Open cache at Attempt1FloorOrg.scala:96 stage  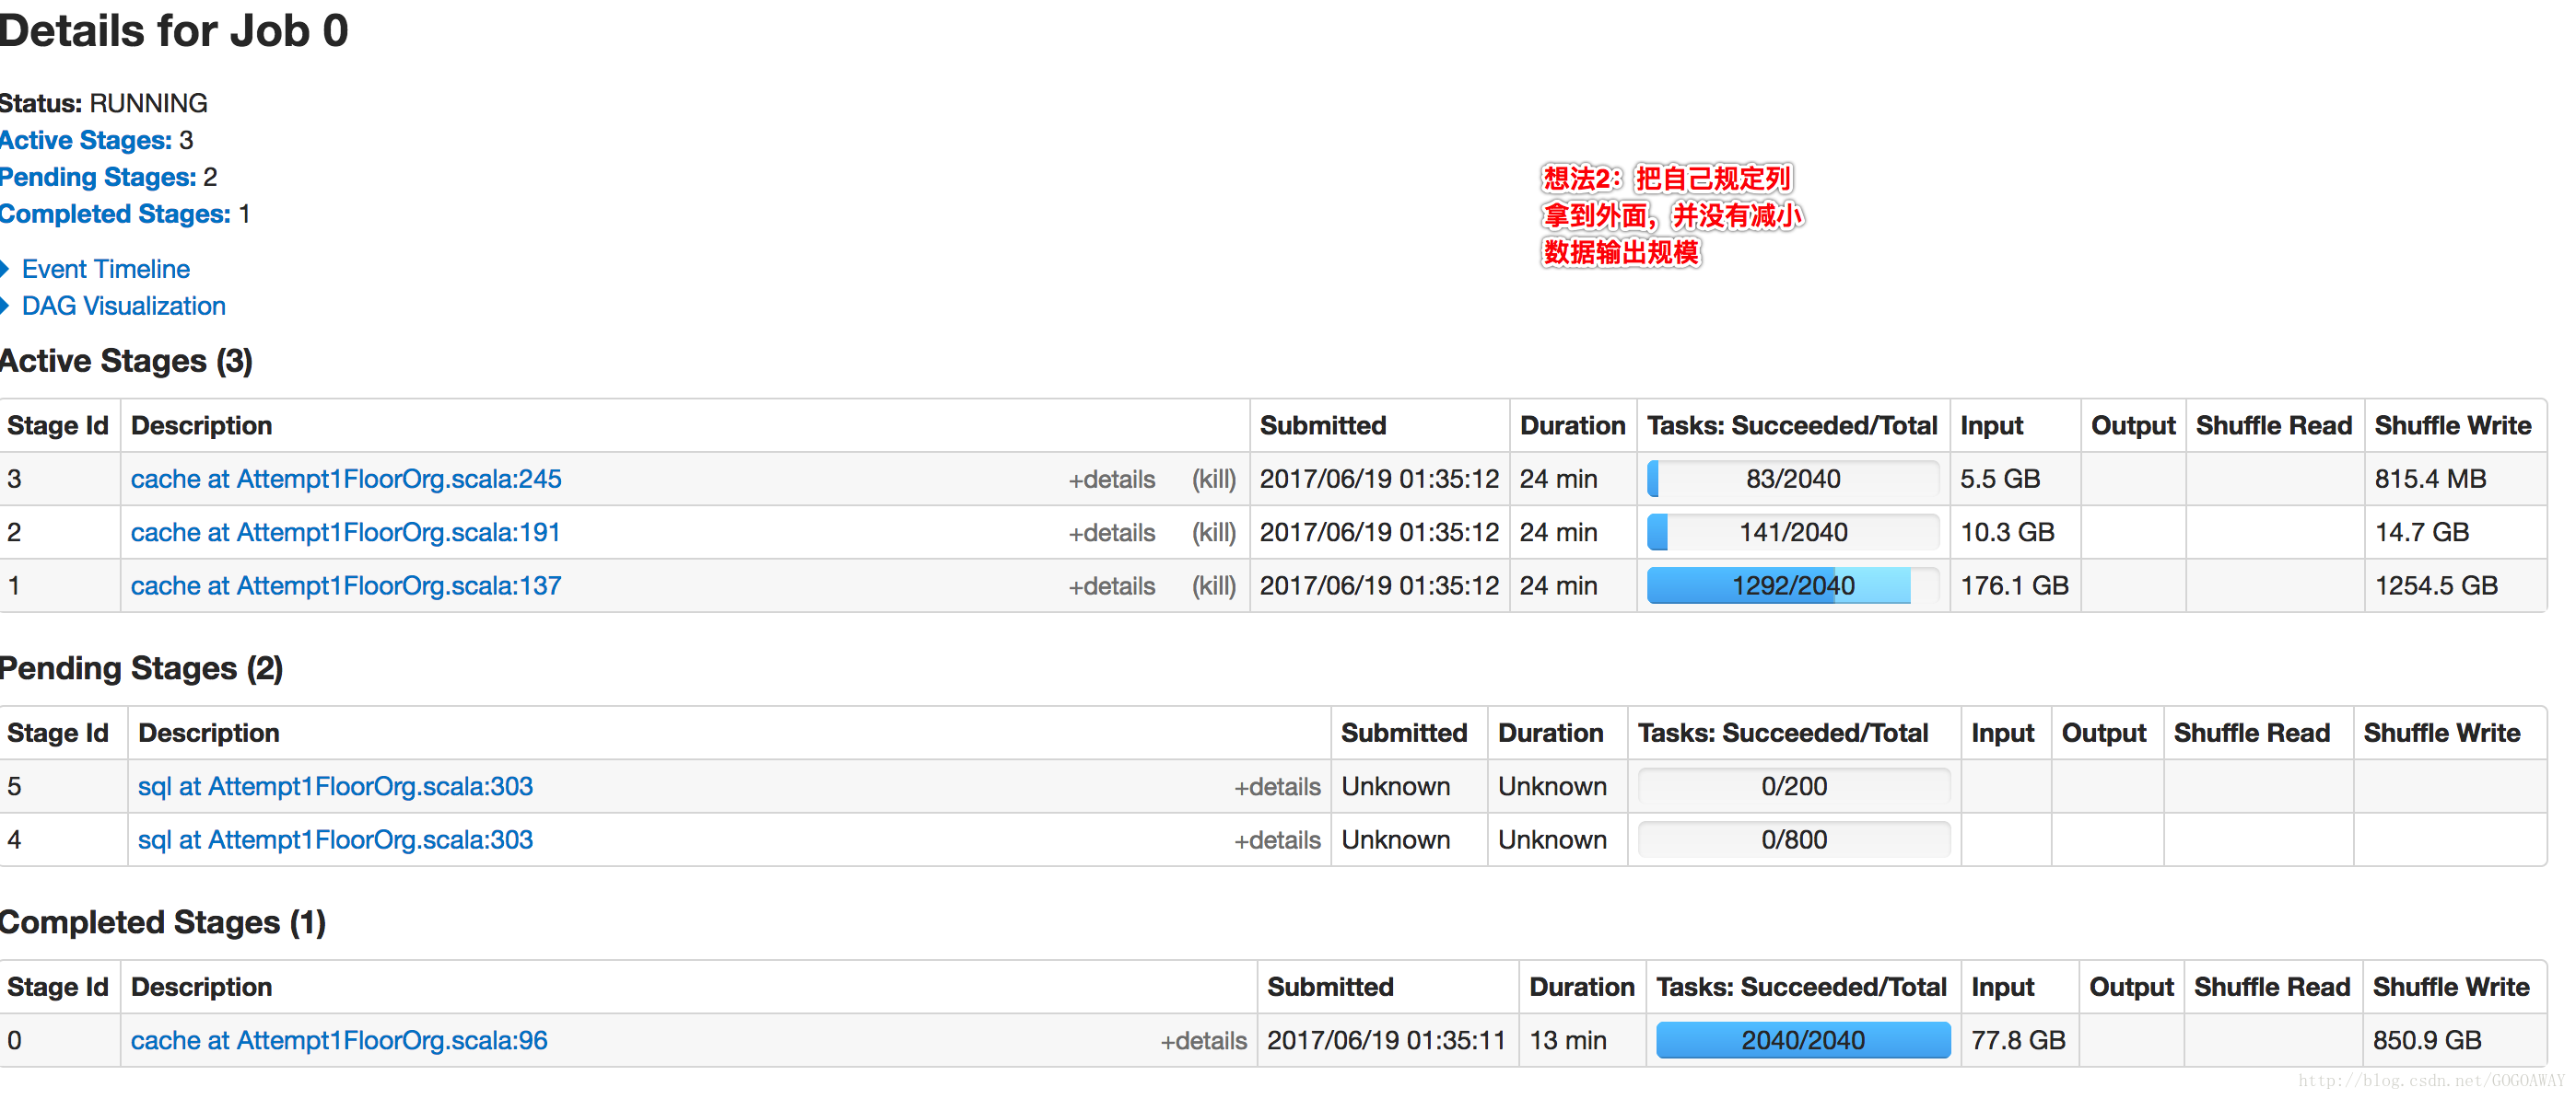[339, 1040]
